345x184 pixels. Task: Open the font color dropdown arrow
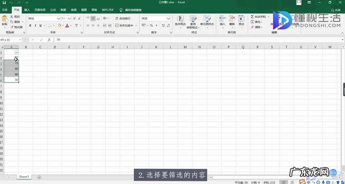71,26
